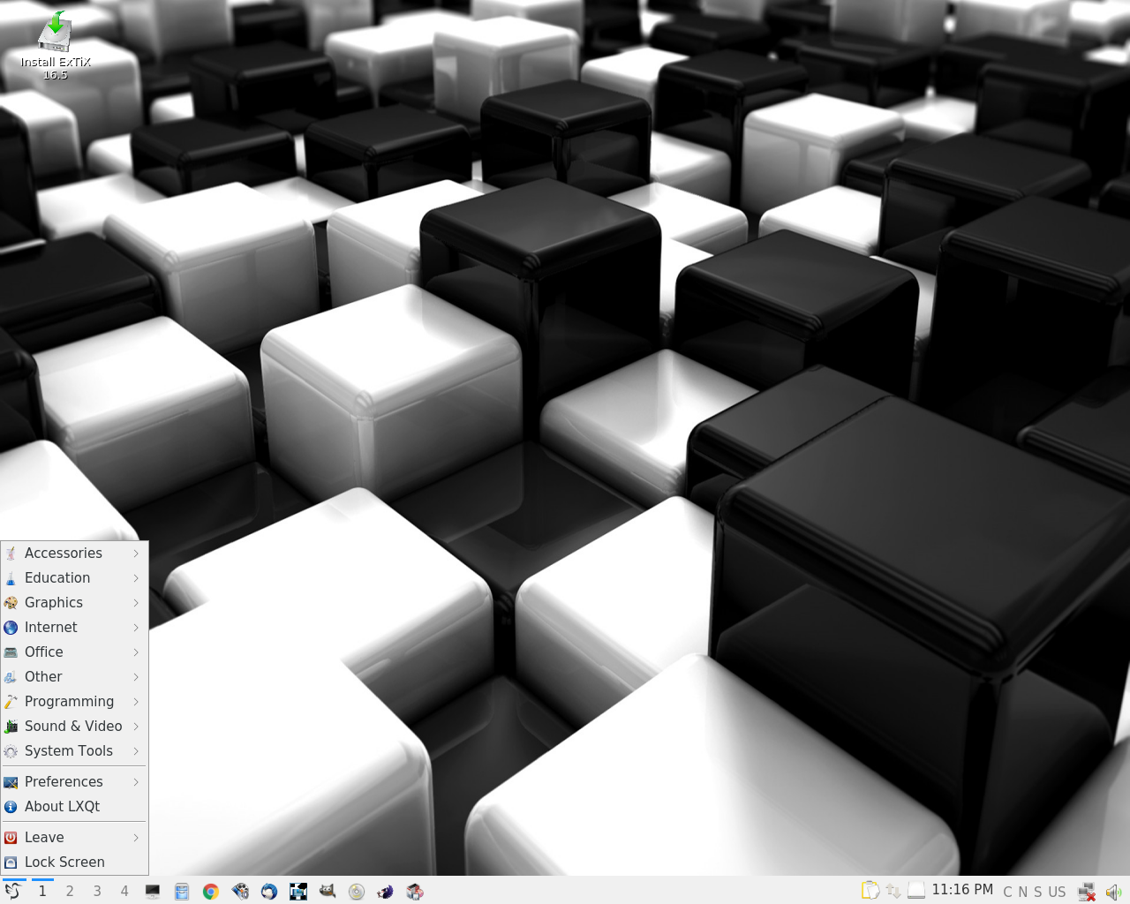Expand the System Tools submenu arrow
Viewport: 1130px width, 904px height.
136,751
